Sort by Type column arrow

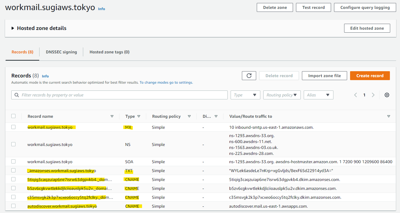click(x=139, y=116)
